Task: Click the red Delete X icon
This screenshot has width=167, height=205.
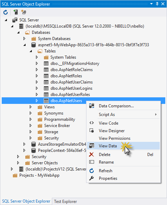Action: click(x=91, y=155)
